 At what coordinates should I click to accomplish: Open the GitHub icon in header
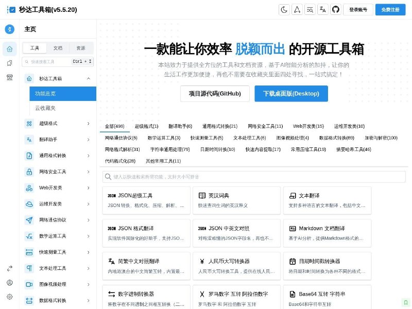click(336, 10)
